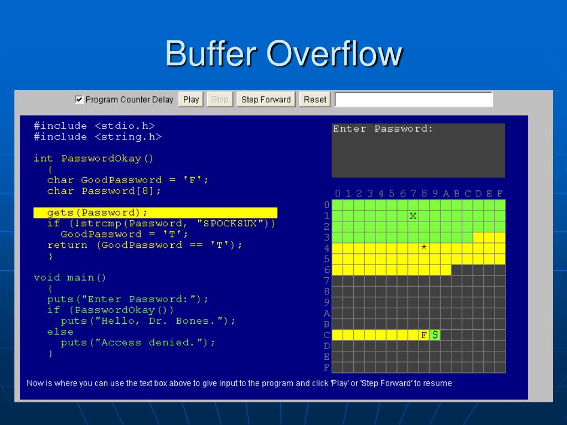Click the Step Forward button
Screen dimensions: 567x425
pyautogui.click(x=266, y=100)
